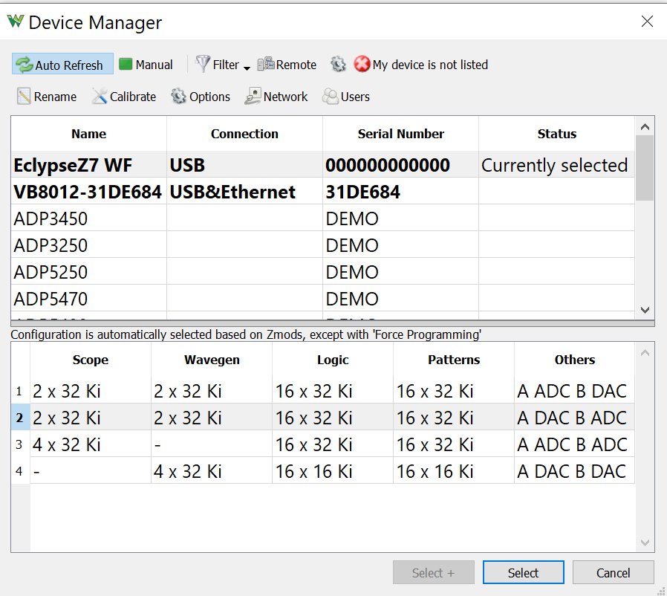Click the Options gear icon
This screenshot has height=596, width=667.
click(x=179, y=96)
